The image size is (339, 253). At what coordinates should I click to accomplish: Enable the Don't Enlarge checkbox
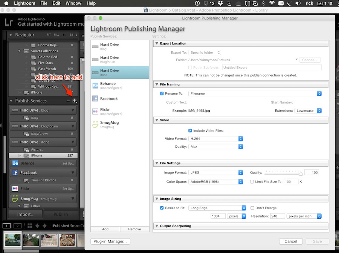pos(252,208)
